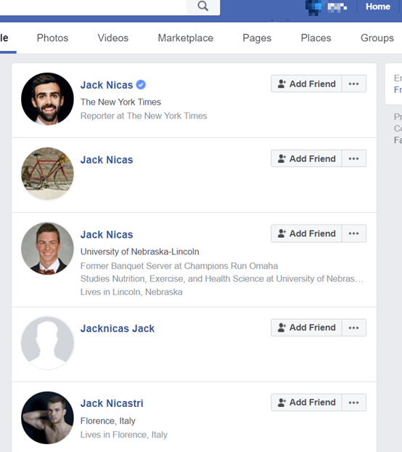This screenshot has width=402, height=452.
Task: Add Jacknicas Jack as friend
Action: [x=306, y=328]
